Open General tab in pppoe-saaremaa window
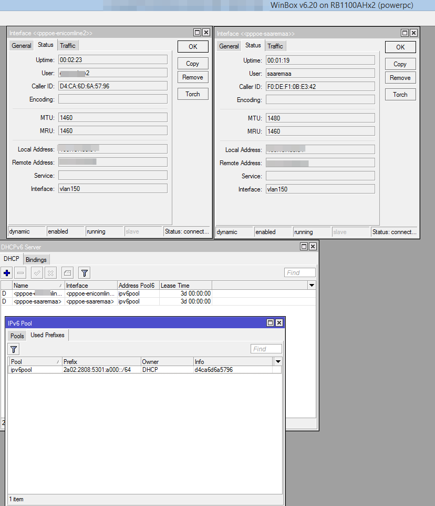 coord(229,46)
